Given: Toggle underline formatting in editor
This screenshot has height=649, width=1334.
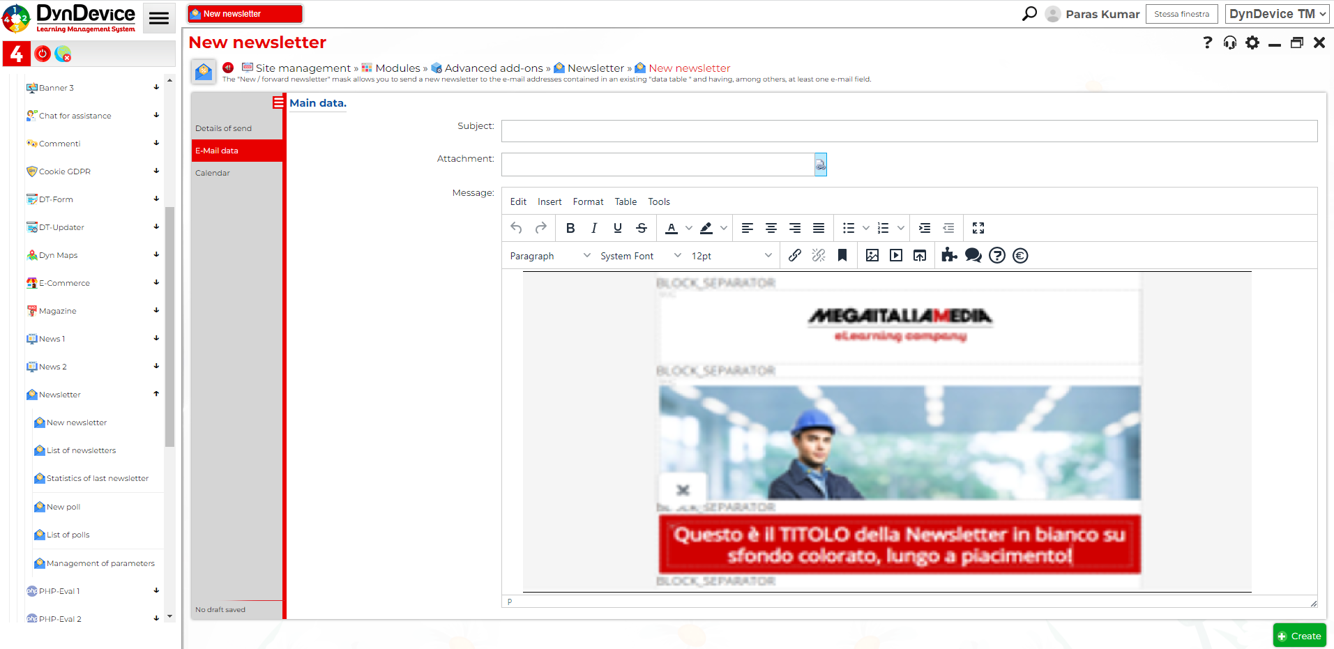Looking at the screenshot, I should [x=617, y=228].
